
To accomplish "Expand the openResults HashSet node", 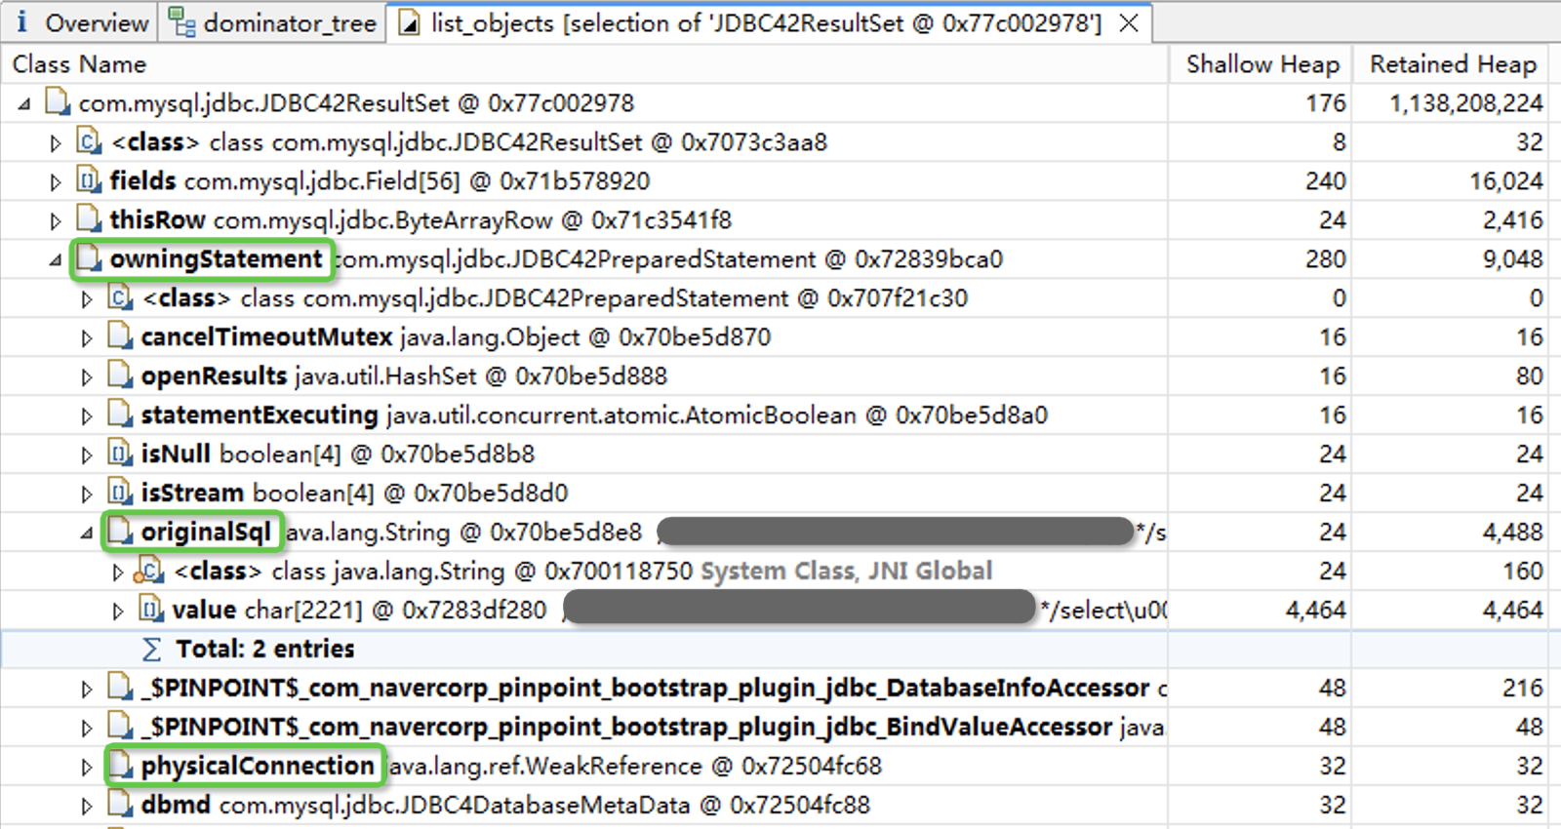I will pyautogui.click(x=87, y=377).
